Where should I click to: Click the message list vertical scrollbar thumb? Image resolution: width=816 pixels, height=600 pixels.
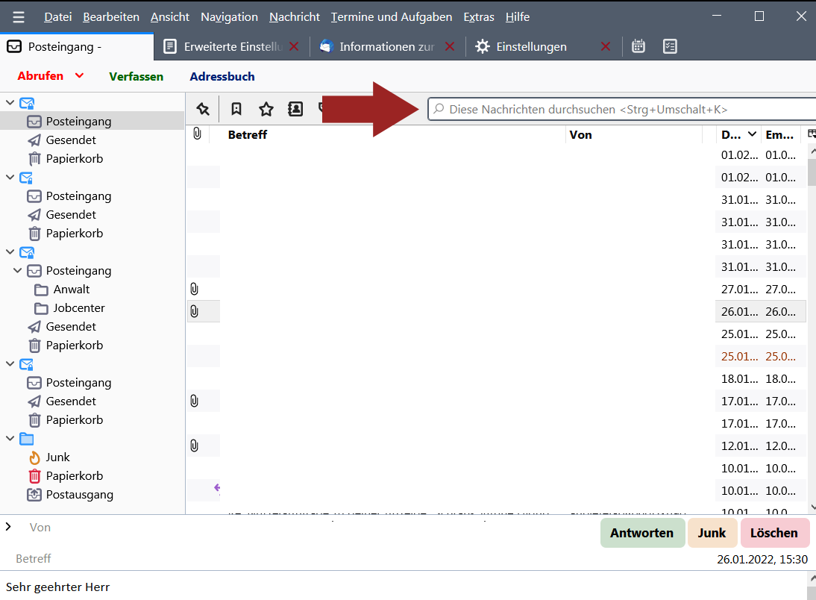[812, 172]
